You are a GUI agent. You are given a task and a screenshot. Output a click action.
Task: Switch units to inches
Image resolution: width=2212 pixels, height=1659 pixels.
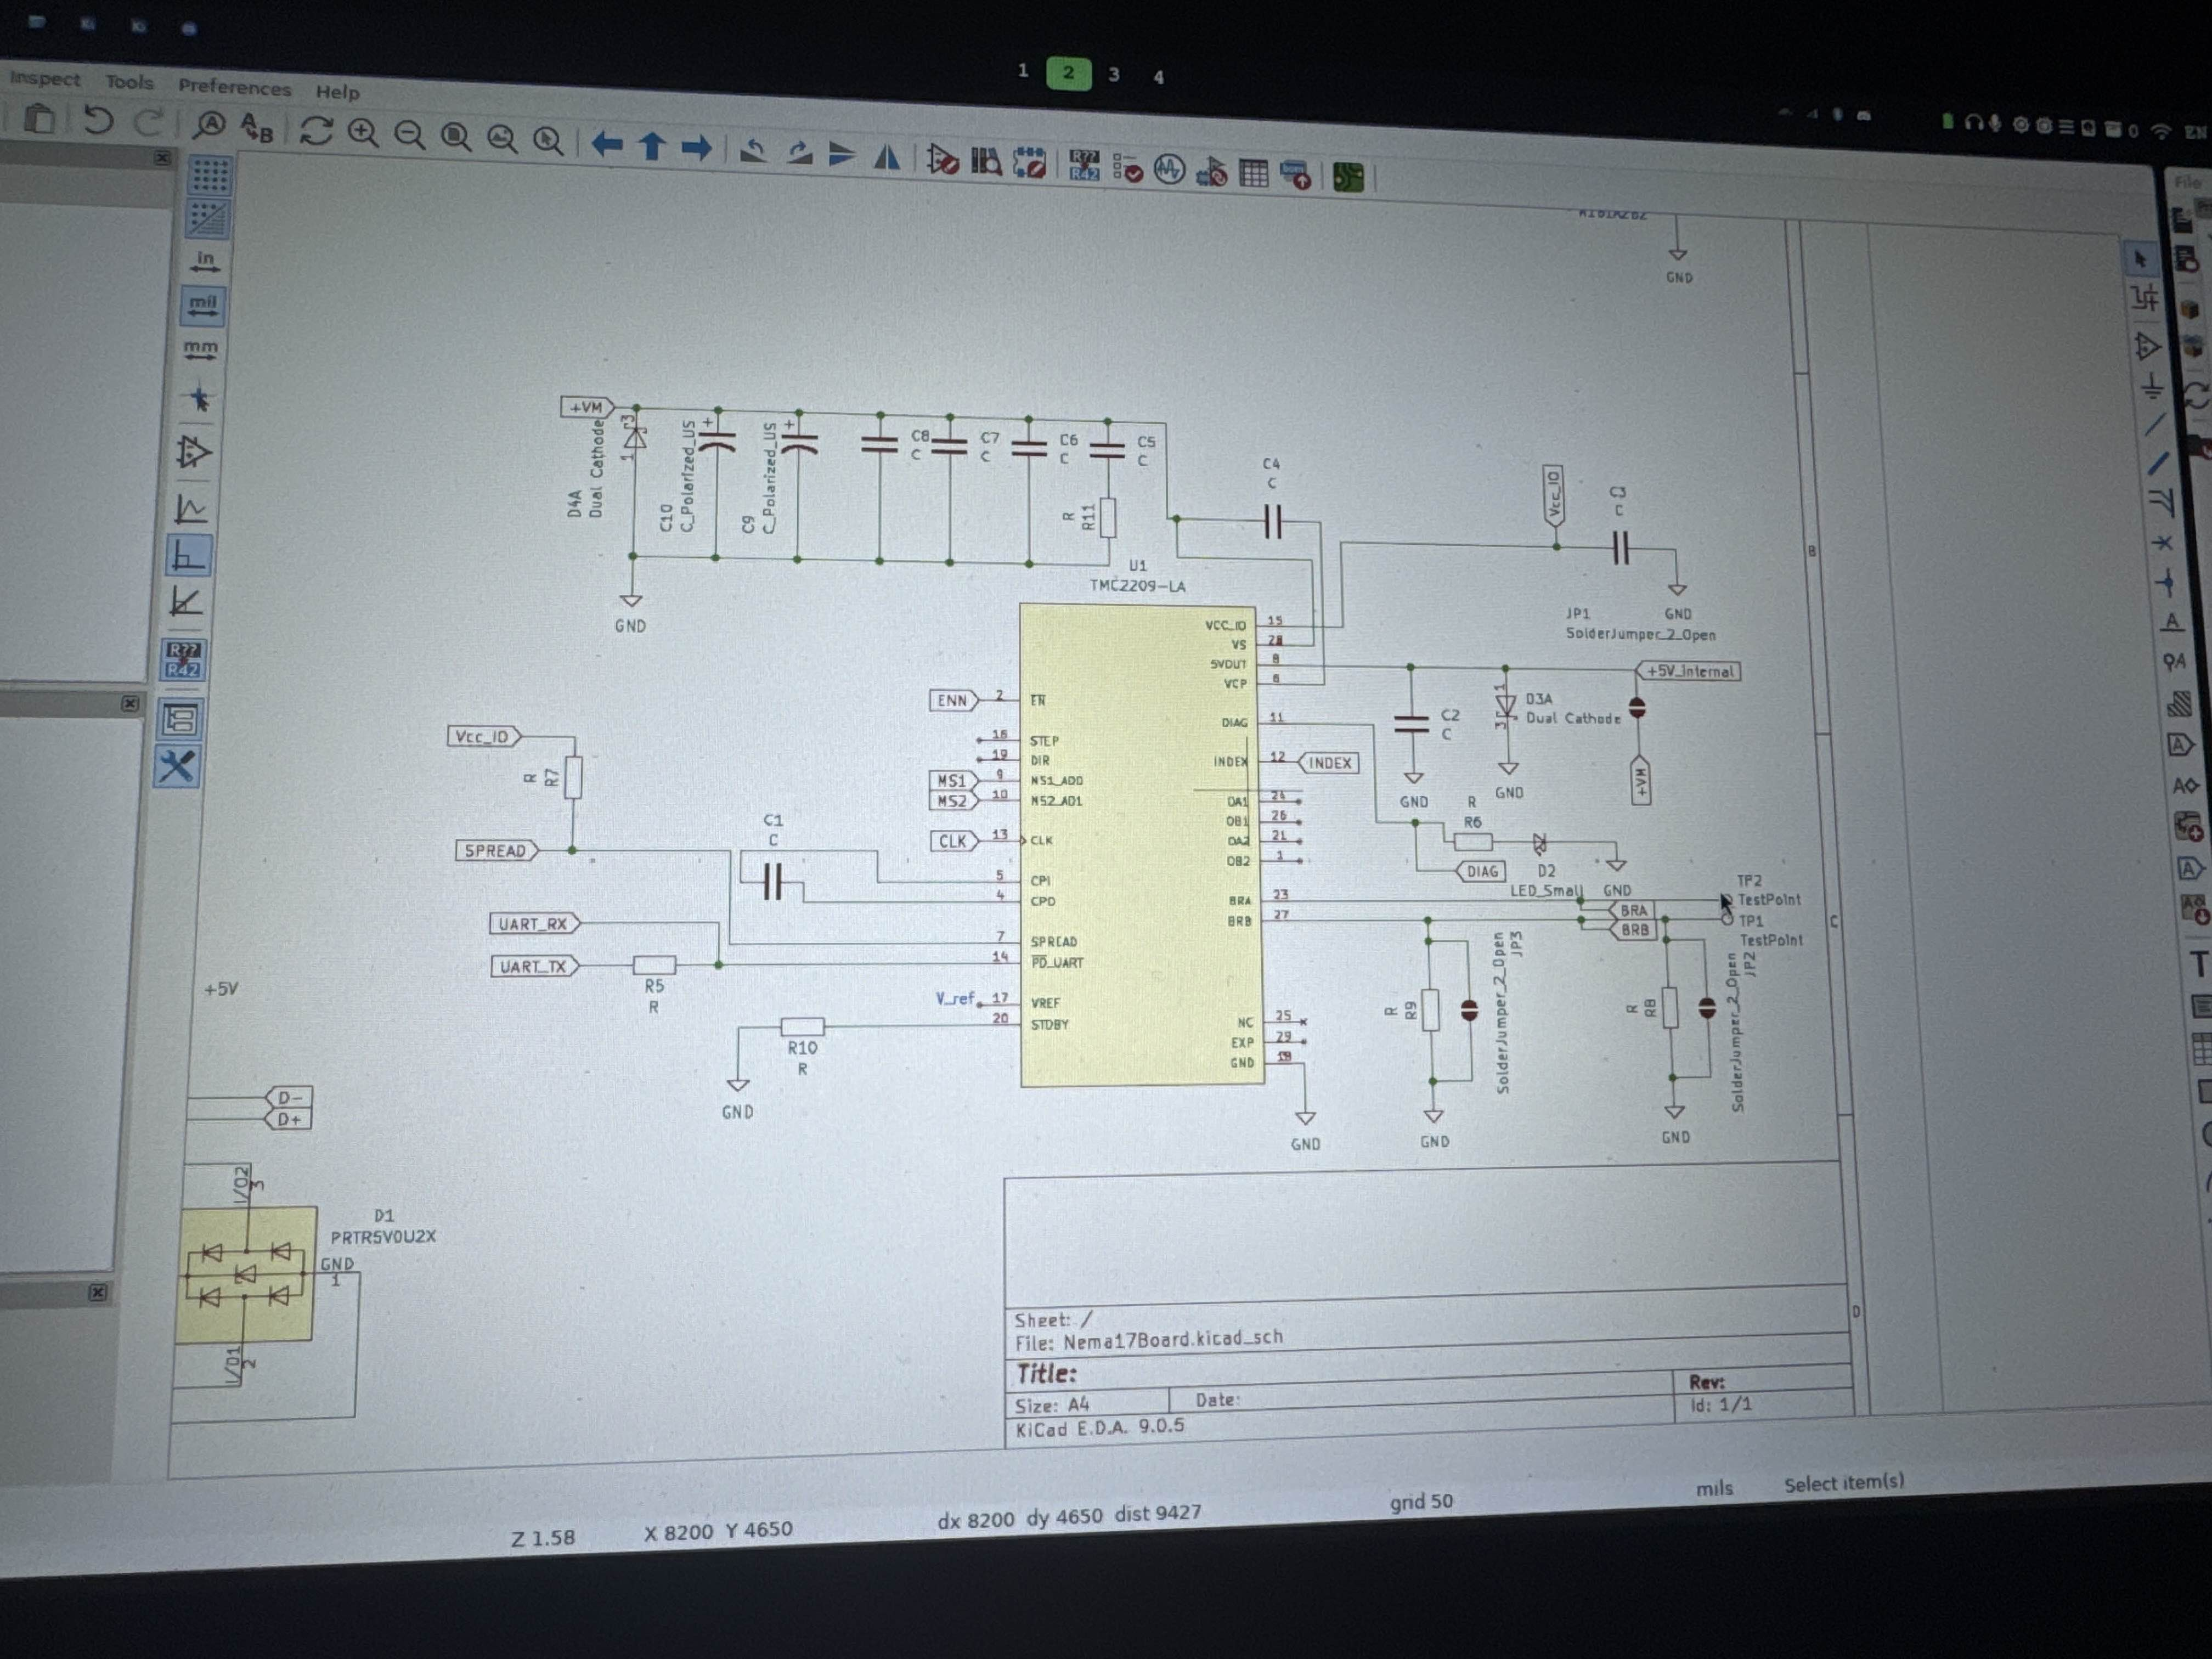coord(205,262)
